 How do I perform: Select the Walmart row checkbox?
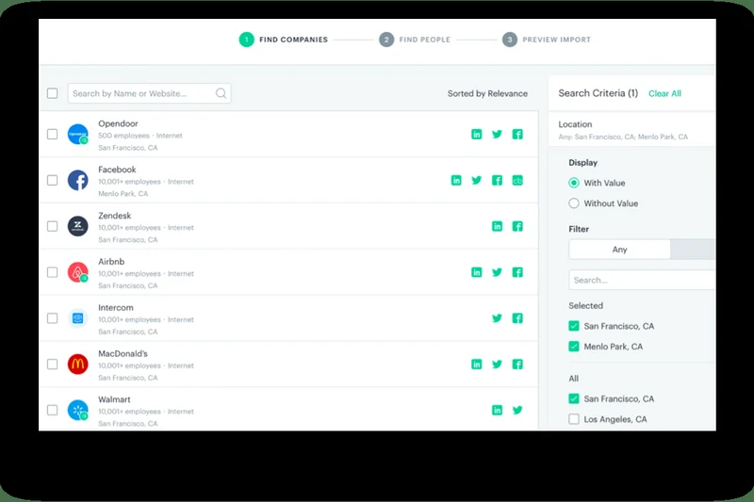(53, 411)
